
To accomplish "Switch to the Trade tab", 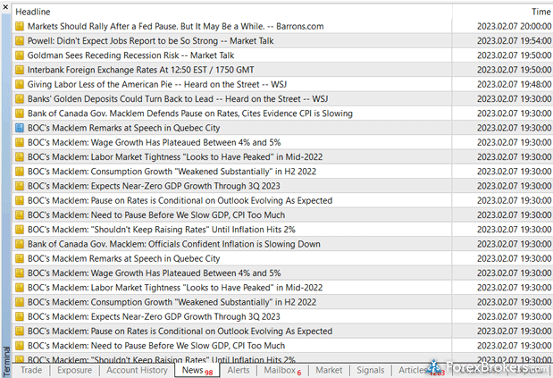I will pos(31,370).
